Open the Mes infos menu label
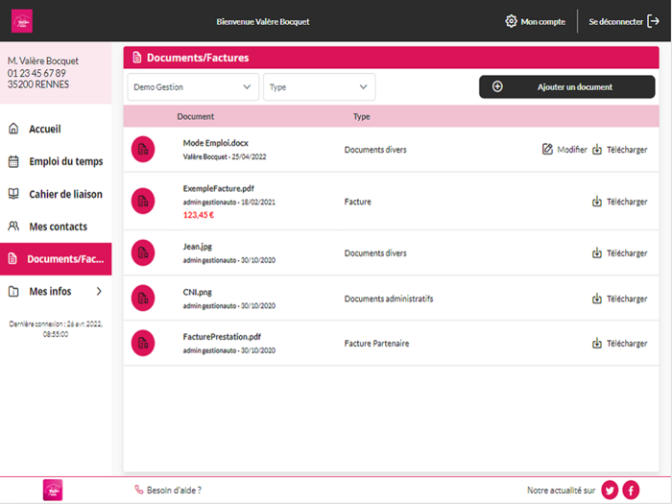The width and height of the screenshot is (672, 504). tap(50, 292)
